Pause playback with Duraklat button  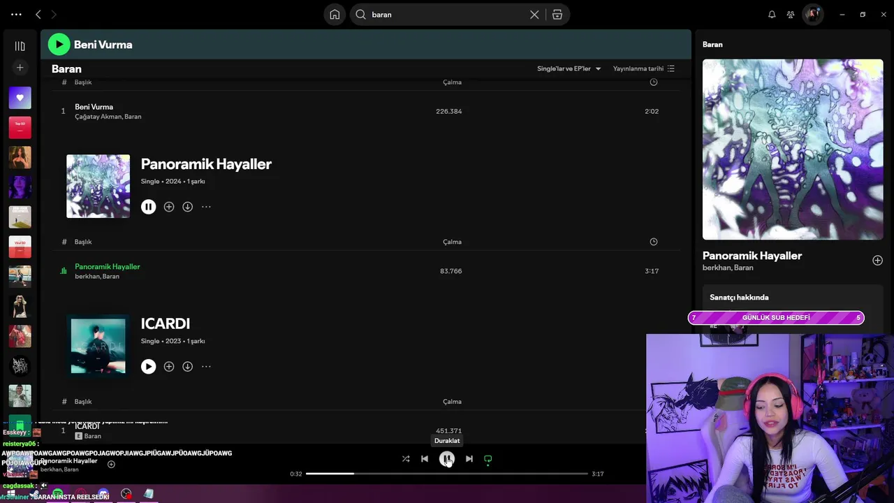447,459
